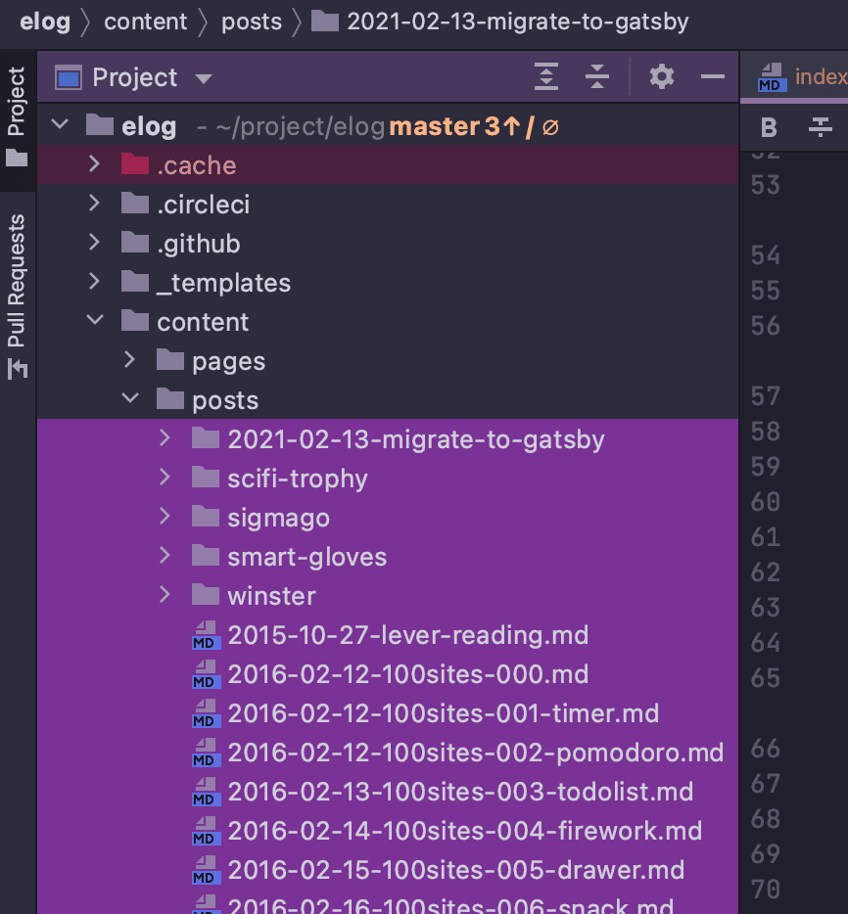This screenshot has height=914, width=848.
Task: Click 'content' in the breadcrumb path
Action: click(145, 22)
